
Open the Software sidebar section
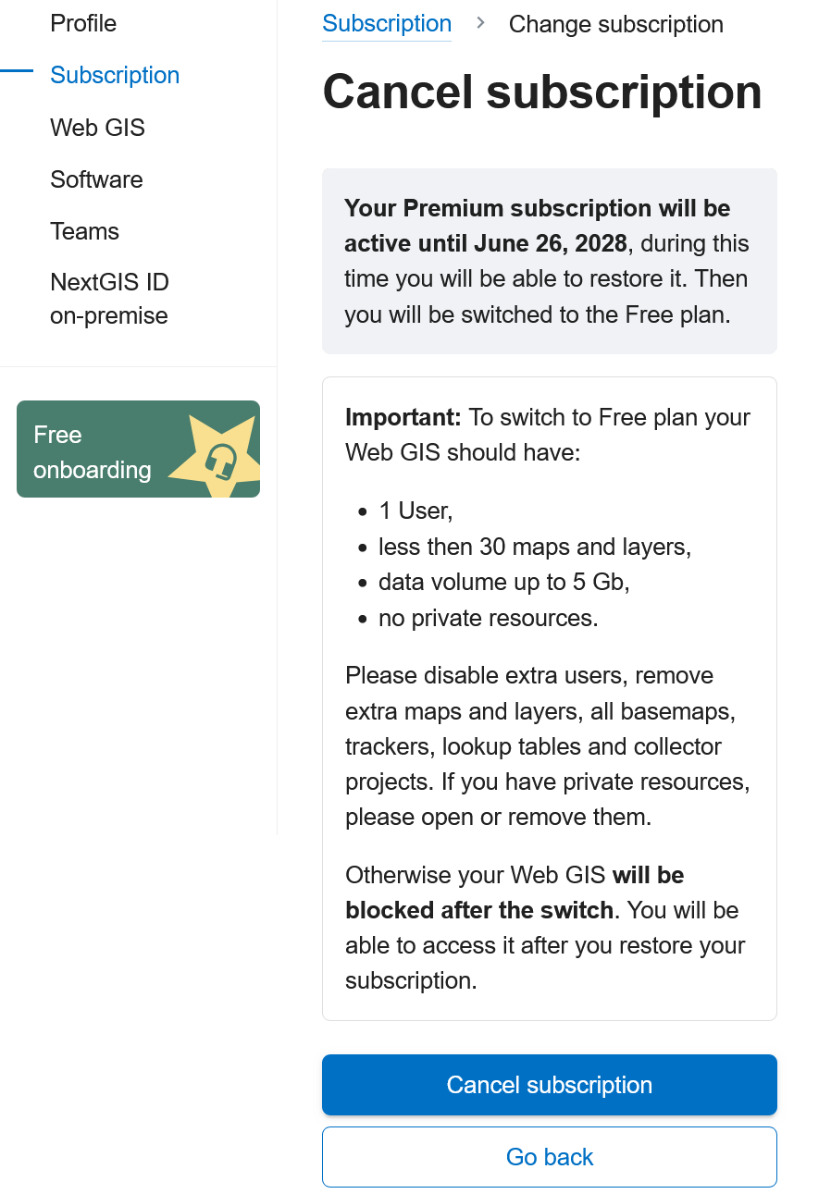(96, 178)
